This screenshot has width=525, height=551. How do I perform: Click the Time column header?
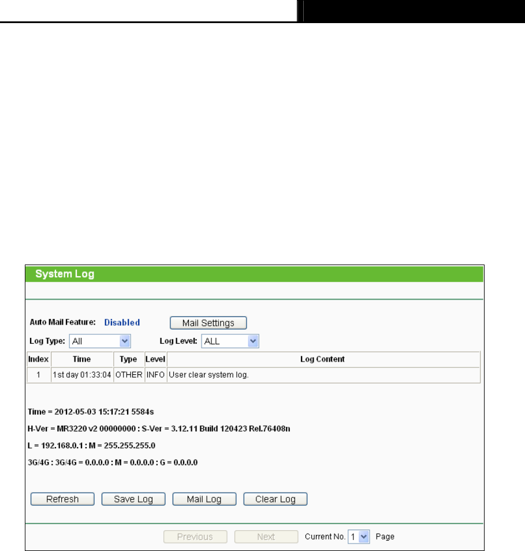(x=82, y=359)
